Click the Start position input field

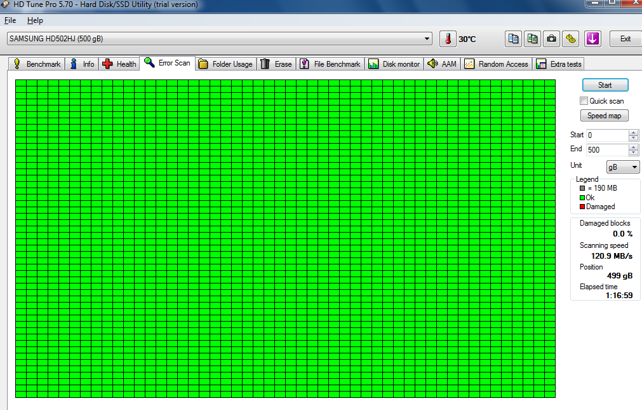click(608, 135)
